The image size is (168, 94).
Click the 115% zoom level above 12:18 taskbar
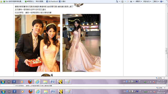(x=159, y=78)
